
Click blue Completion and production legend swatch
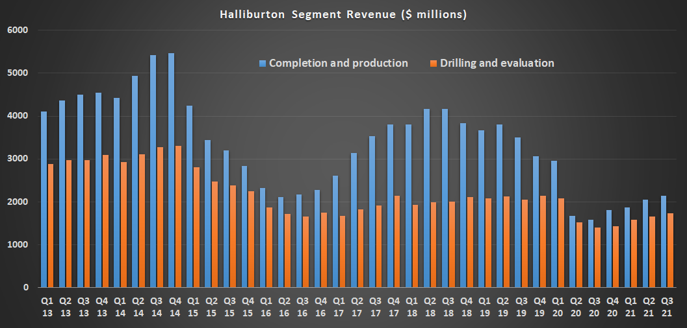tap(263, 64)
